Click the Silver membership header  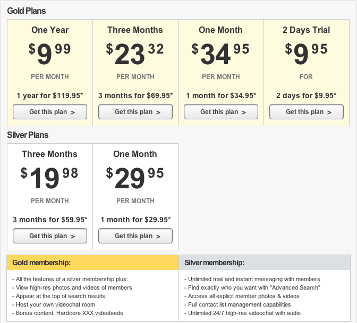265,263
